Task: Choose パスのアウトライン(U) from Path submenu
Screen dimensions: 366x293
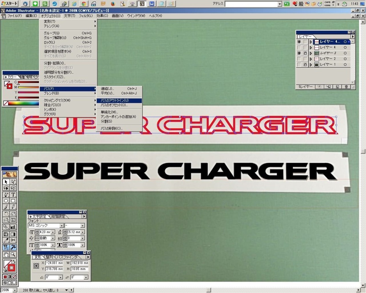Action: [119, 100]
